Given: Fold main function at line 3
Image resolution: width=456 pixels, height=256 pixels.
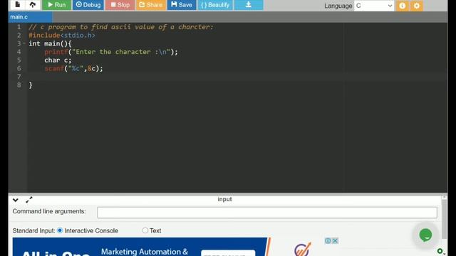Looking at the screenshot, I should [x=24, y=43].
